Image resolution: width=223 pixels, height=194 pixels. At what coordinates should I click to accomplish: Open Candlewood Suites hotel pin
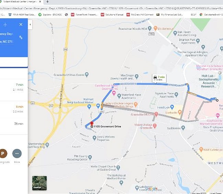(x=114, y=93)
